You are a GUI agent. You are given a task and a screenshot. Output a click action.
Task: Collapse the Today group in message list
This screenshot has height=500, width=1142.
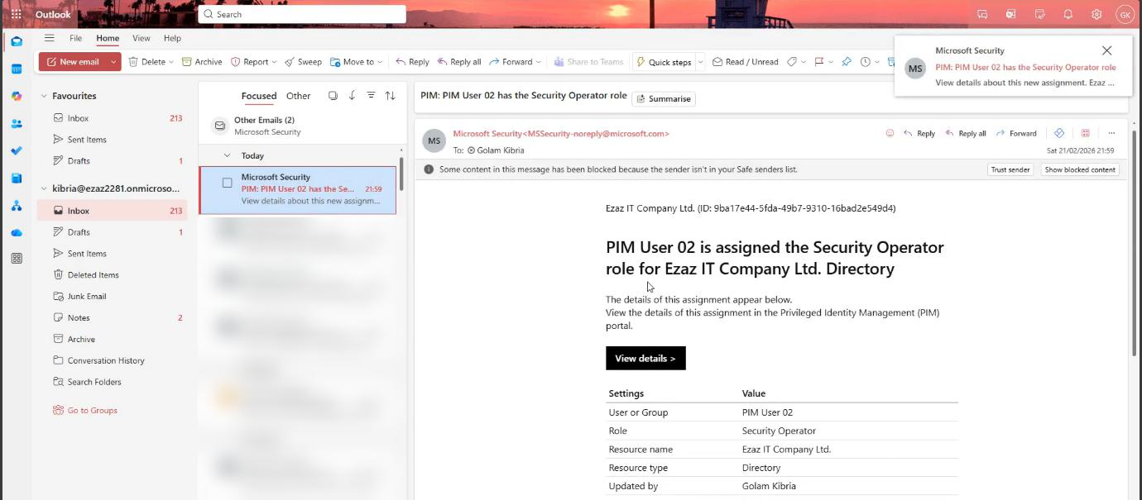pyautogui.click(x=228, y=155)
